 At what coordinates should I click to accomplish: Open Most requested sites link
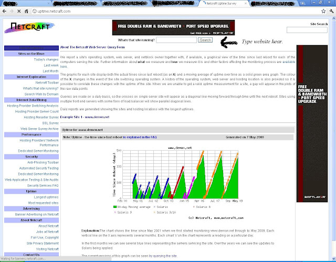tap(43, 203)
